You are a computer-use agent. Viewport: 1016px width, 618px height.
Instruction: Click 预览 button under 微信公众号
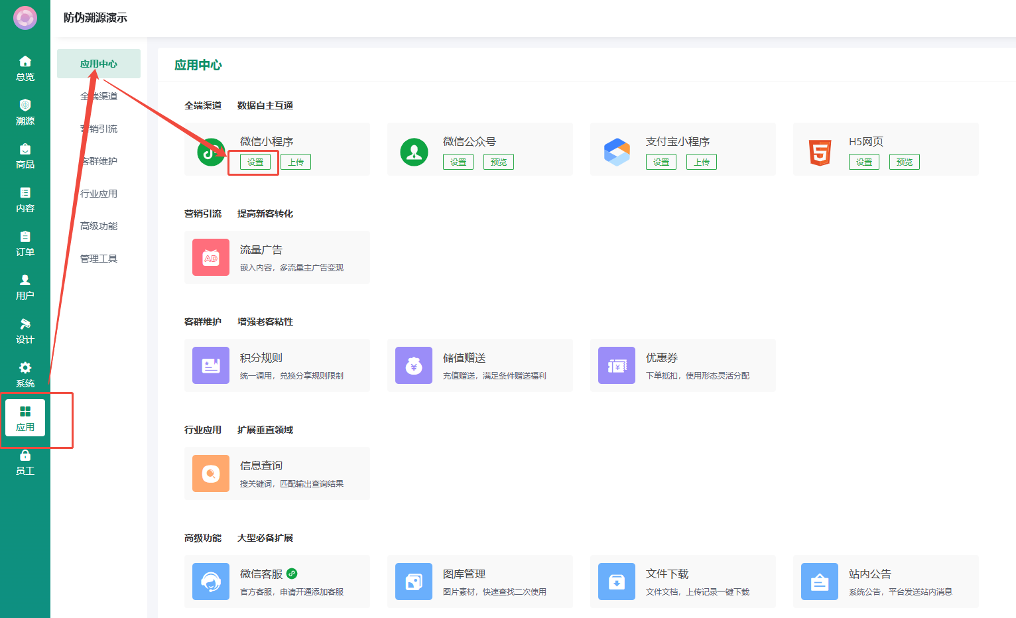[x=499, y=162]
